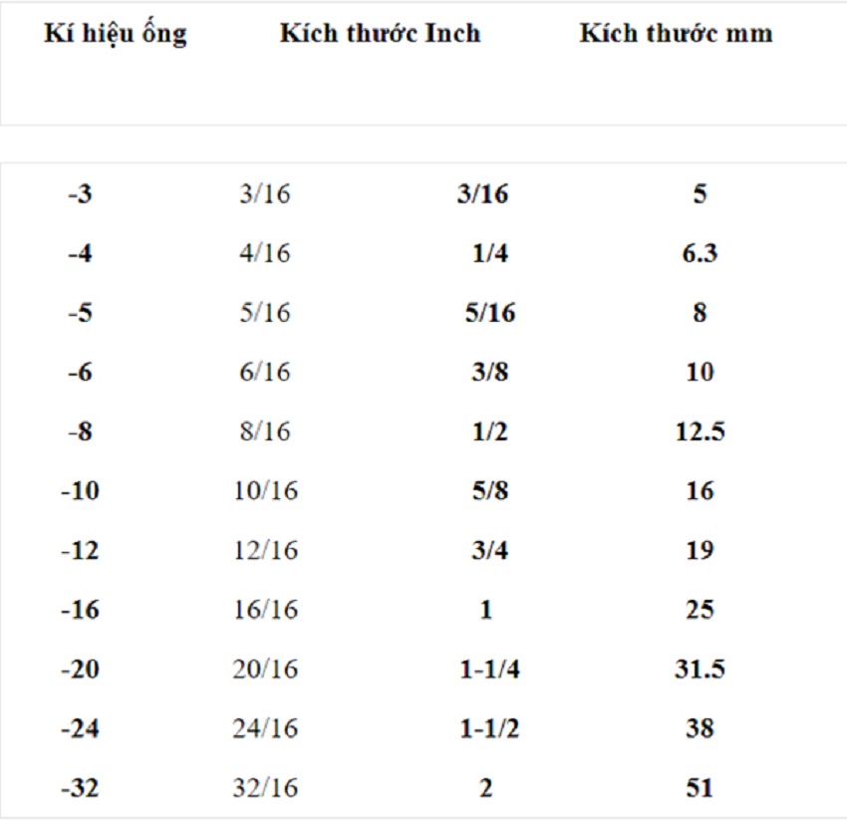This screenshot has height=820, width=847.
Task: Select the "Kích thước Inch" header text
Action: [x=380, y=33]
